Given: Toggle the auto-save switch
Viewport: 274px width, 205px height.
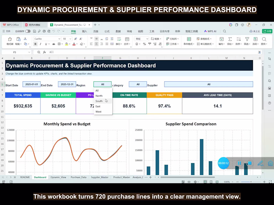Looking at the screenshot, I should tap(28, 31).
